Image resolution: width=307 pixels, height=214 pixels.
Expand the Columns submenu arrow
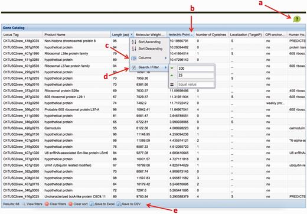point(166,58)
